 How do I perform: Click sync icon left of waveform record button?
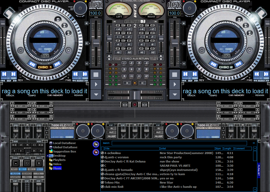click(x=125, y=105)
